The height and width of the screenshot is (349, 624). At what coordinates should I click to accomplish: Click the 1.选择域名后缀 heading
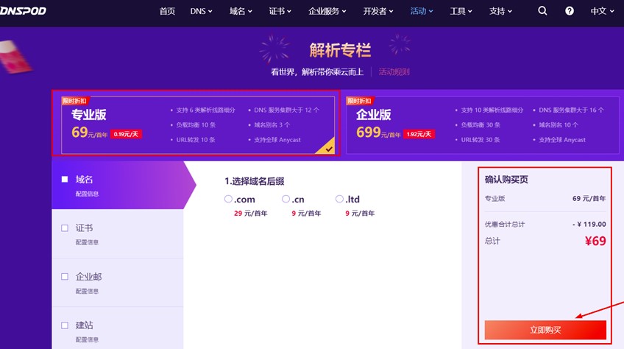[255, 181]
